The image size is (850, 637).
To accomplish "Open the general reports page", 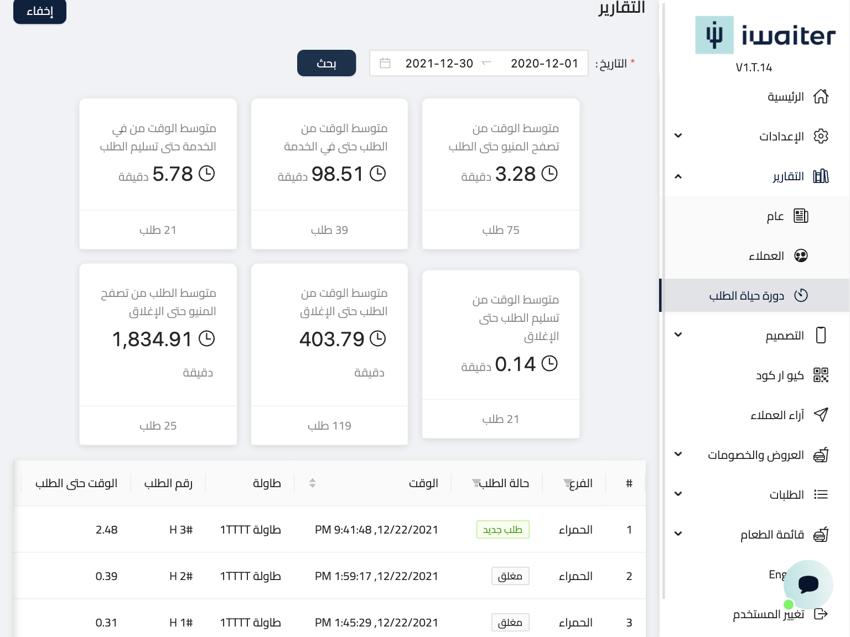I will pos(775,216).
